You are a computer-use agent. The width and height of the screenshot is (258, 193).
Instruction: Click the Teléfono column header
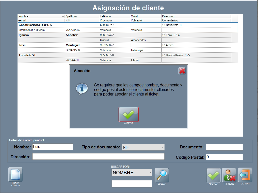coord(114,16)
